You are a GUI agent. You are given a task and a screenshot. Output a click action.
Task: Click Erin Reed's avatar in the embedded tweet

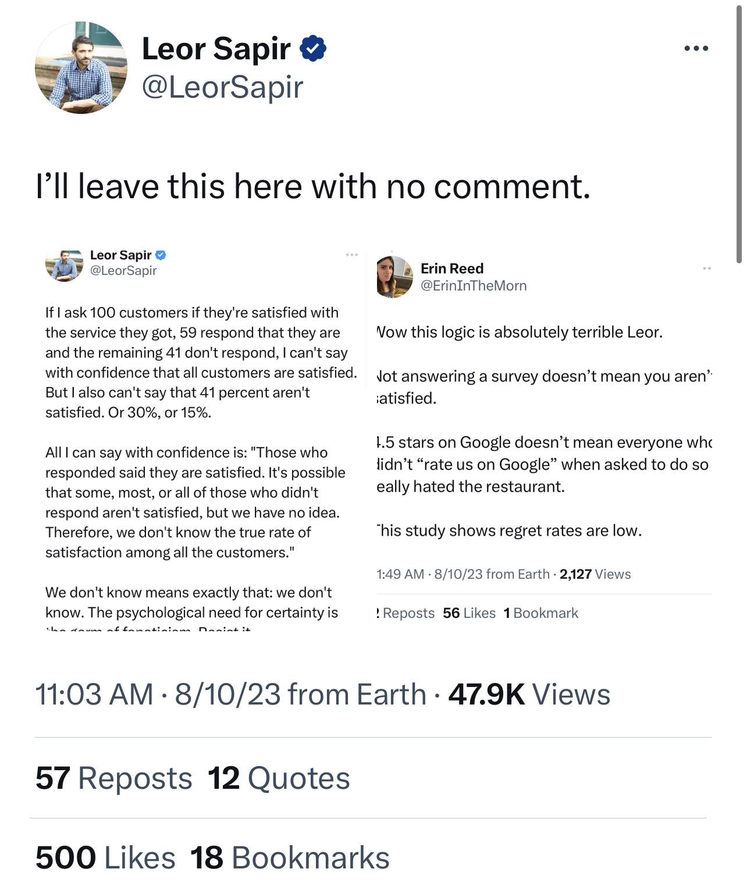[394, 277]
